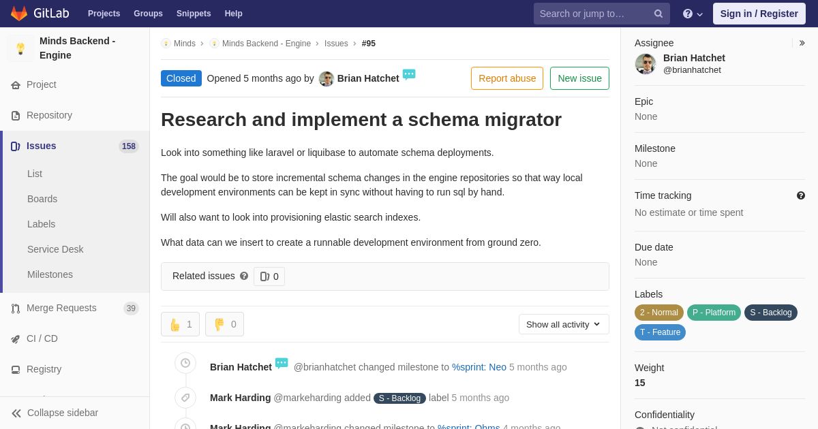Click the Repository file icon

coord(16,116)
